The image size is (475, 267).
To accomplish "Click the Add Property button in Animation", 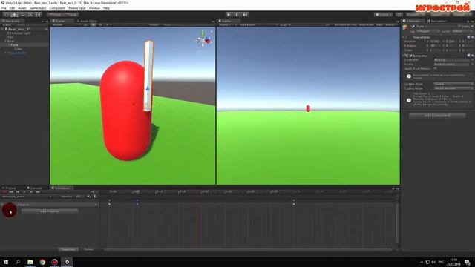I will (x=50, y=211).
